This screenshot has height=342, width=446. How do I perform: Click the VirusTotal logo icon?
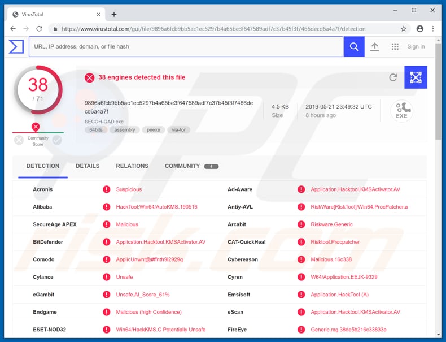[16, 46]
